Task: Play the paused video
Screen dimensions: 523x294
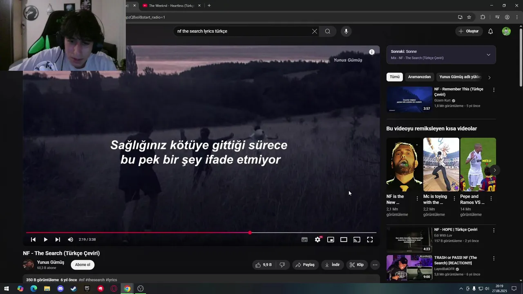Action: click(45, 240)
